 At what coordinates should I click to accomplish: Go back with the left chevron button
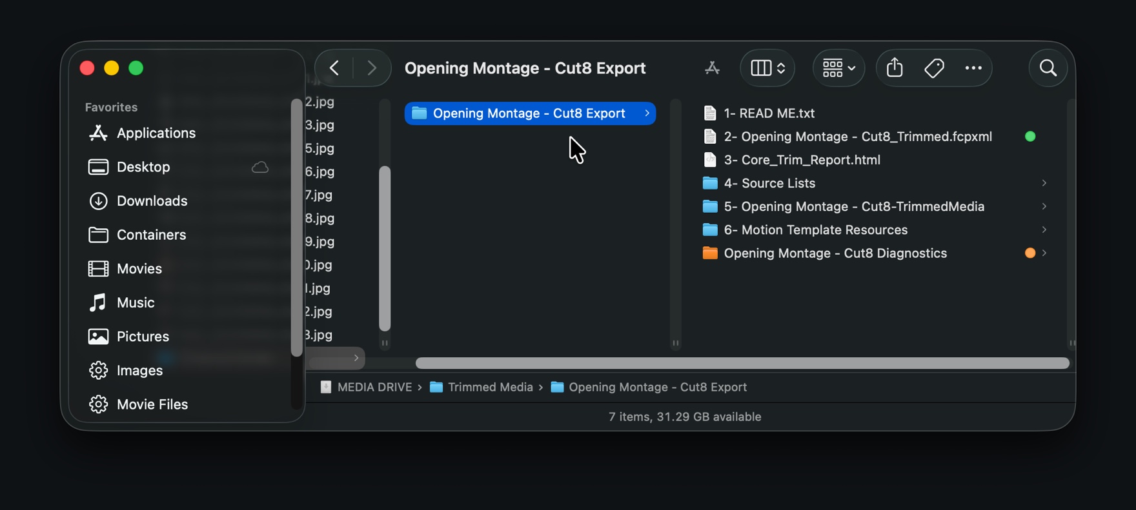[x=334, y=68]
